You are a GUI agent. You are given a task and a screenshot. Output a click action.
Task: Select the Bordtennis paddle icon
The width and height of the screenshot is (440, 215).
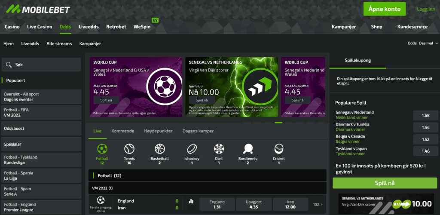(x=248, y=149)
